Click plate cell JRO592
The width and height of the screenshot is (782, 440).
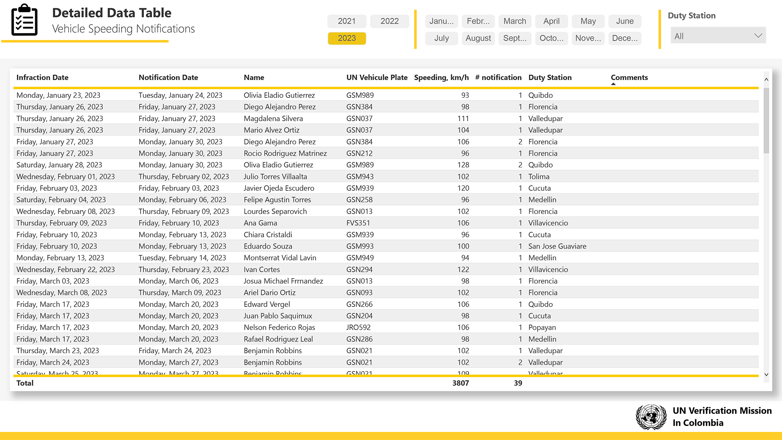[358, 327]
